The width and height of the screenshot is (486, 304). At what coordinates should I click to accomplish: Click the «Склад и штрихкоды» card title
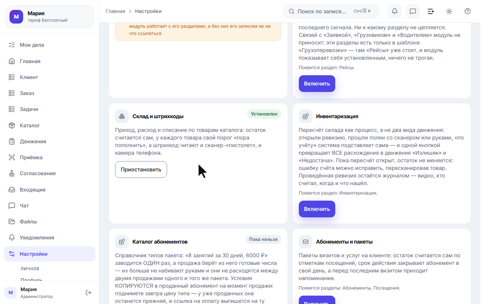point(158,116)
